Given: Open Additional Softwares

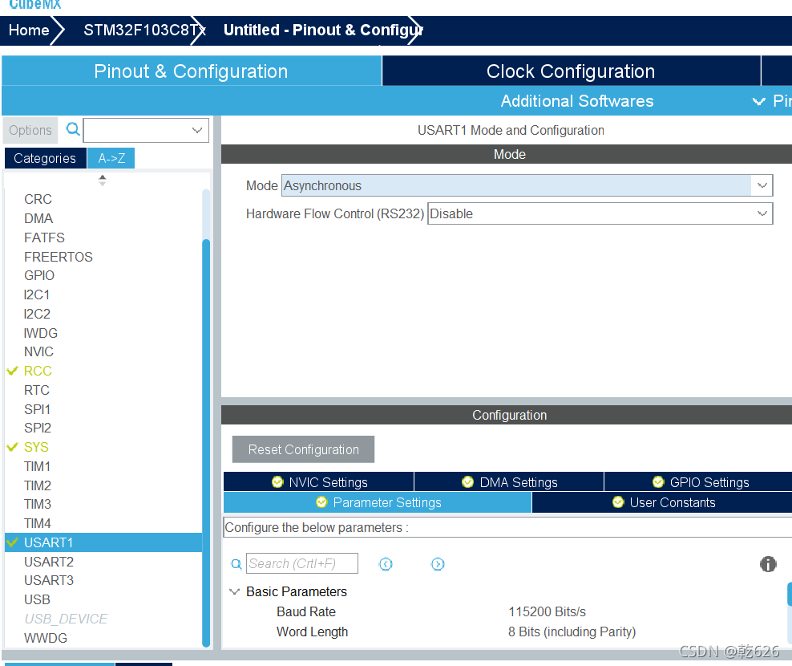Looking at the screenshot, I should (577, 101).
